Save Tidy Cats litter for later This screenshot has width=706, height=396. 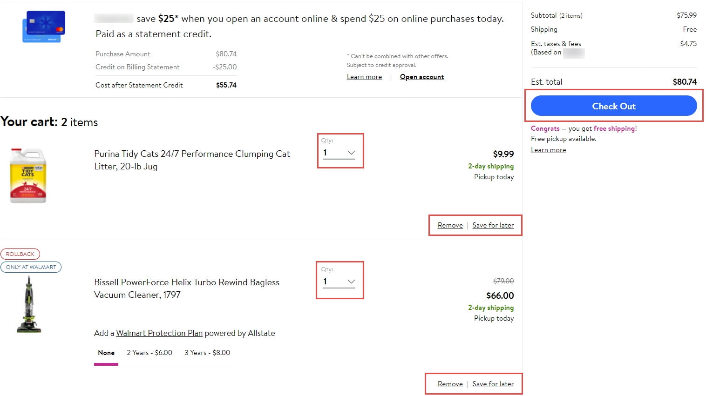point(493,225)
